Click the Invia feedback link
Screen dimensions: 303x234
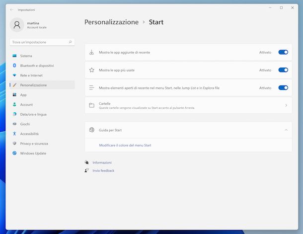pyautogui.click(x=103, y=170)
